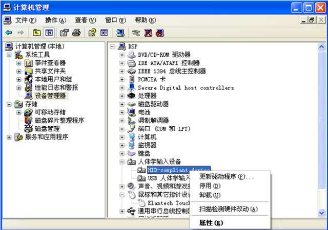Click the 电池 battery icon
328x230 pixels.
132,112
